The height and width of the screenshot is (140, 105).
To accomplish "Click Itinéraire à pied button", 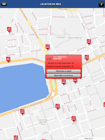I will [x=63, y=71].
